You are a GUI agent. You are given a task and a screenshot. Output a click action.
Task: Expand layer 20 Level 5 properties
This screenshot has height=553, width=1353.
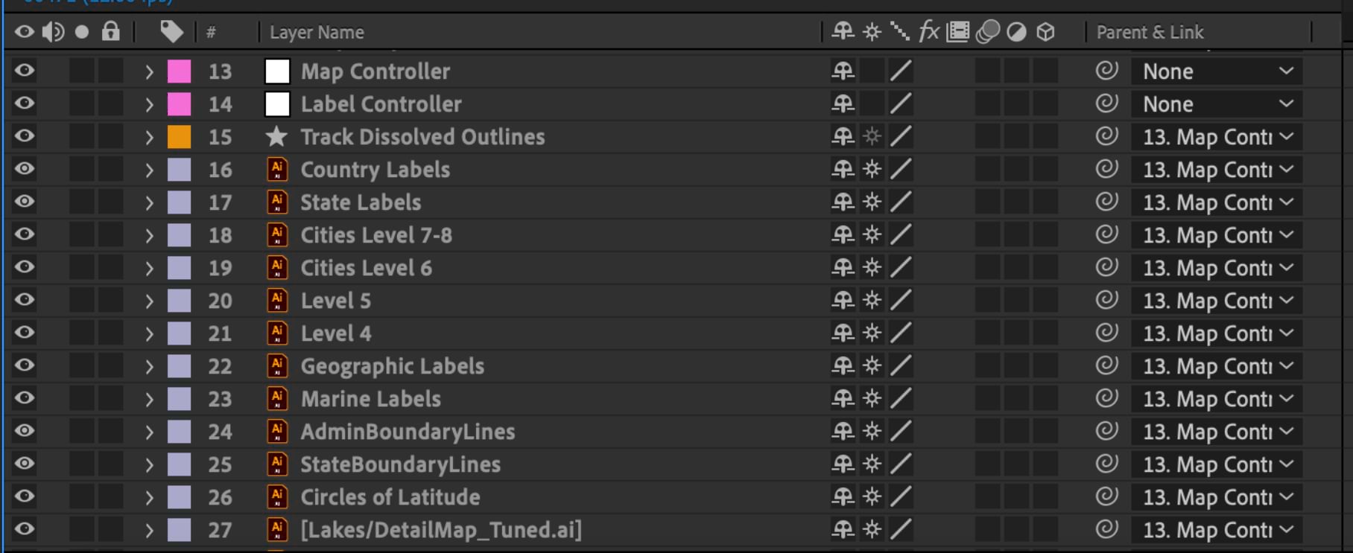point(148,300)
